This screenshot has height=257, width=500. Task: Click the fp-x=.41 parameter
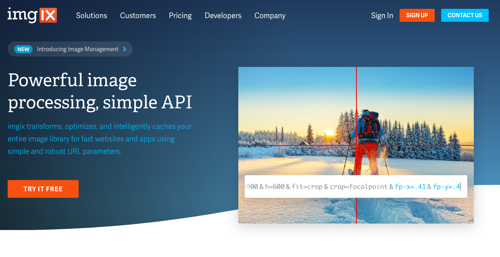coord(410,187)
